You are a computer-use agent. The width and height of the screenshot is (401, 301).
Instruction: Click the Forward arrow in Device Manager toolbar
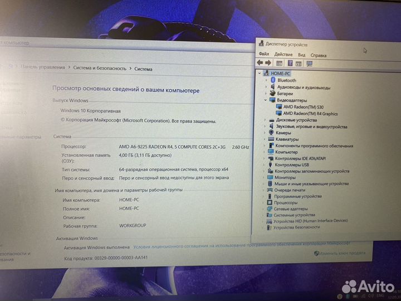[268, 62]
